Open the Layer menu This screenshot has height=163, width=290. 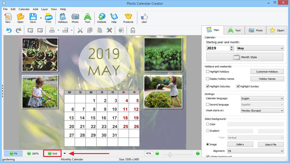44,9
